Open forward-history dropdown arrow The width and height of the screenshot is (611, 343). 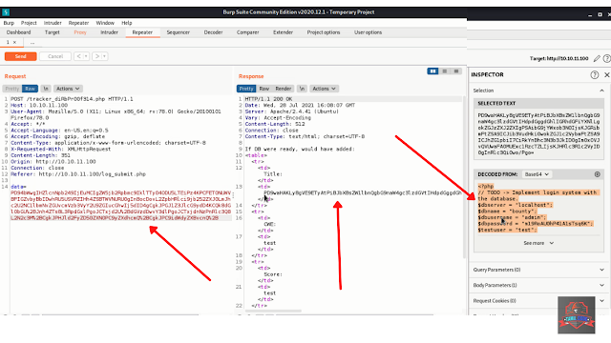point(104,56)
